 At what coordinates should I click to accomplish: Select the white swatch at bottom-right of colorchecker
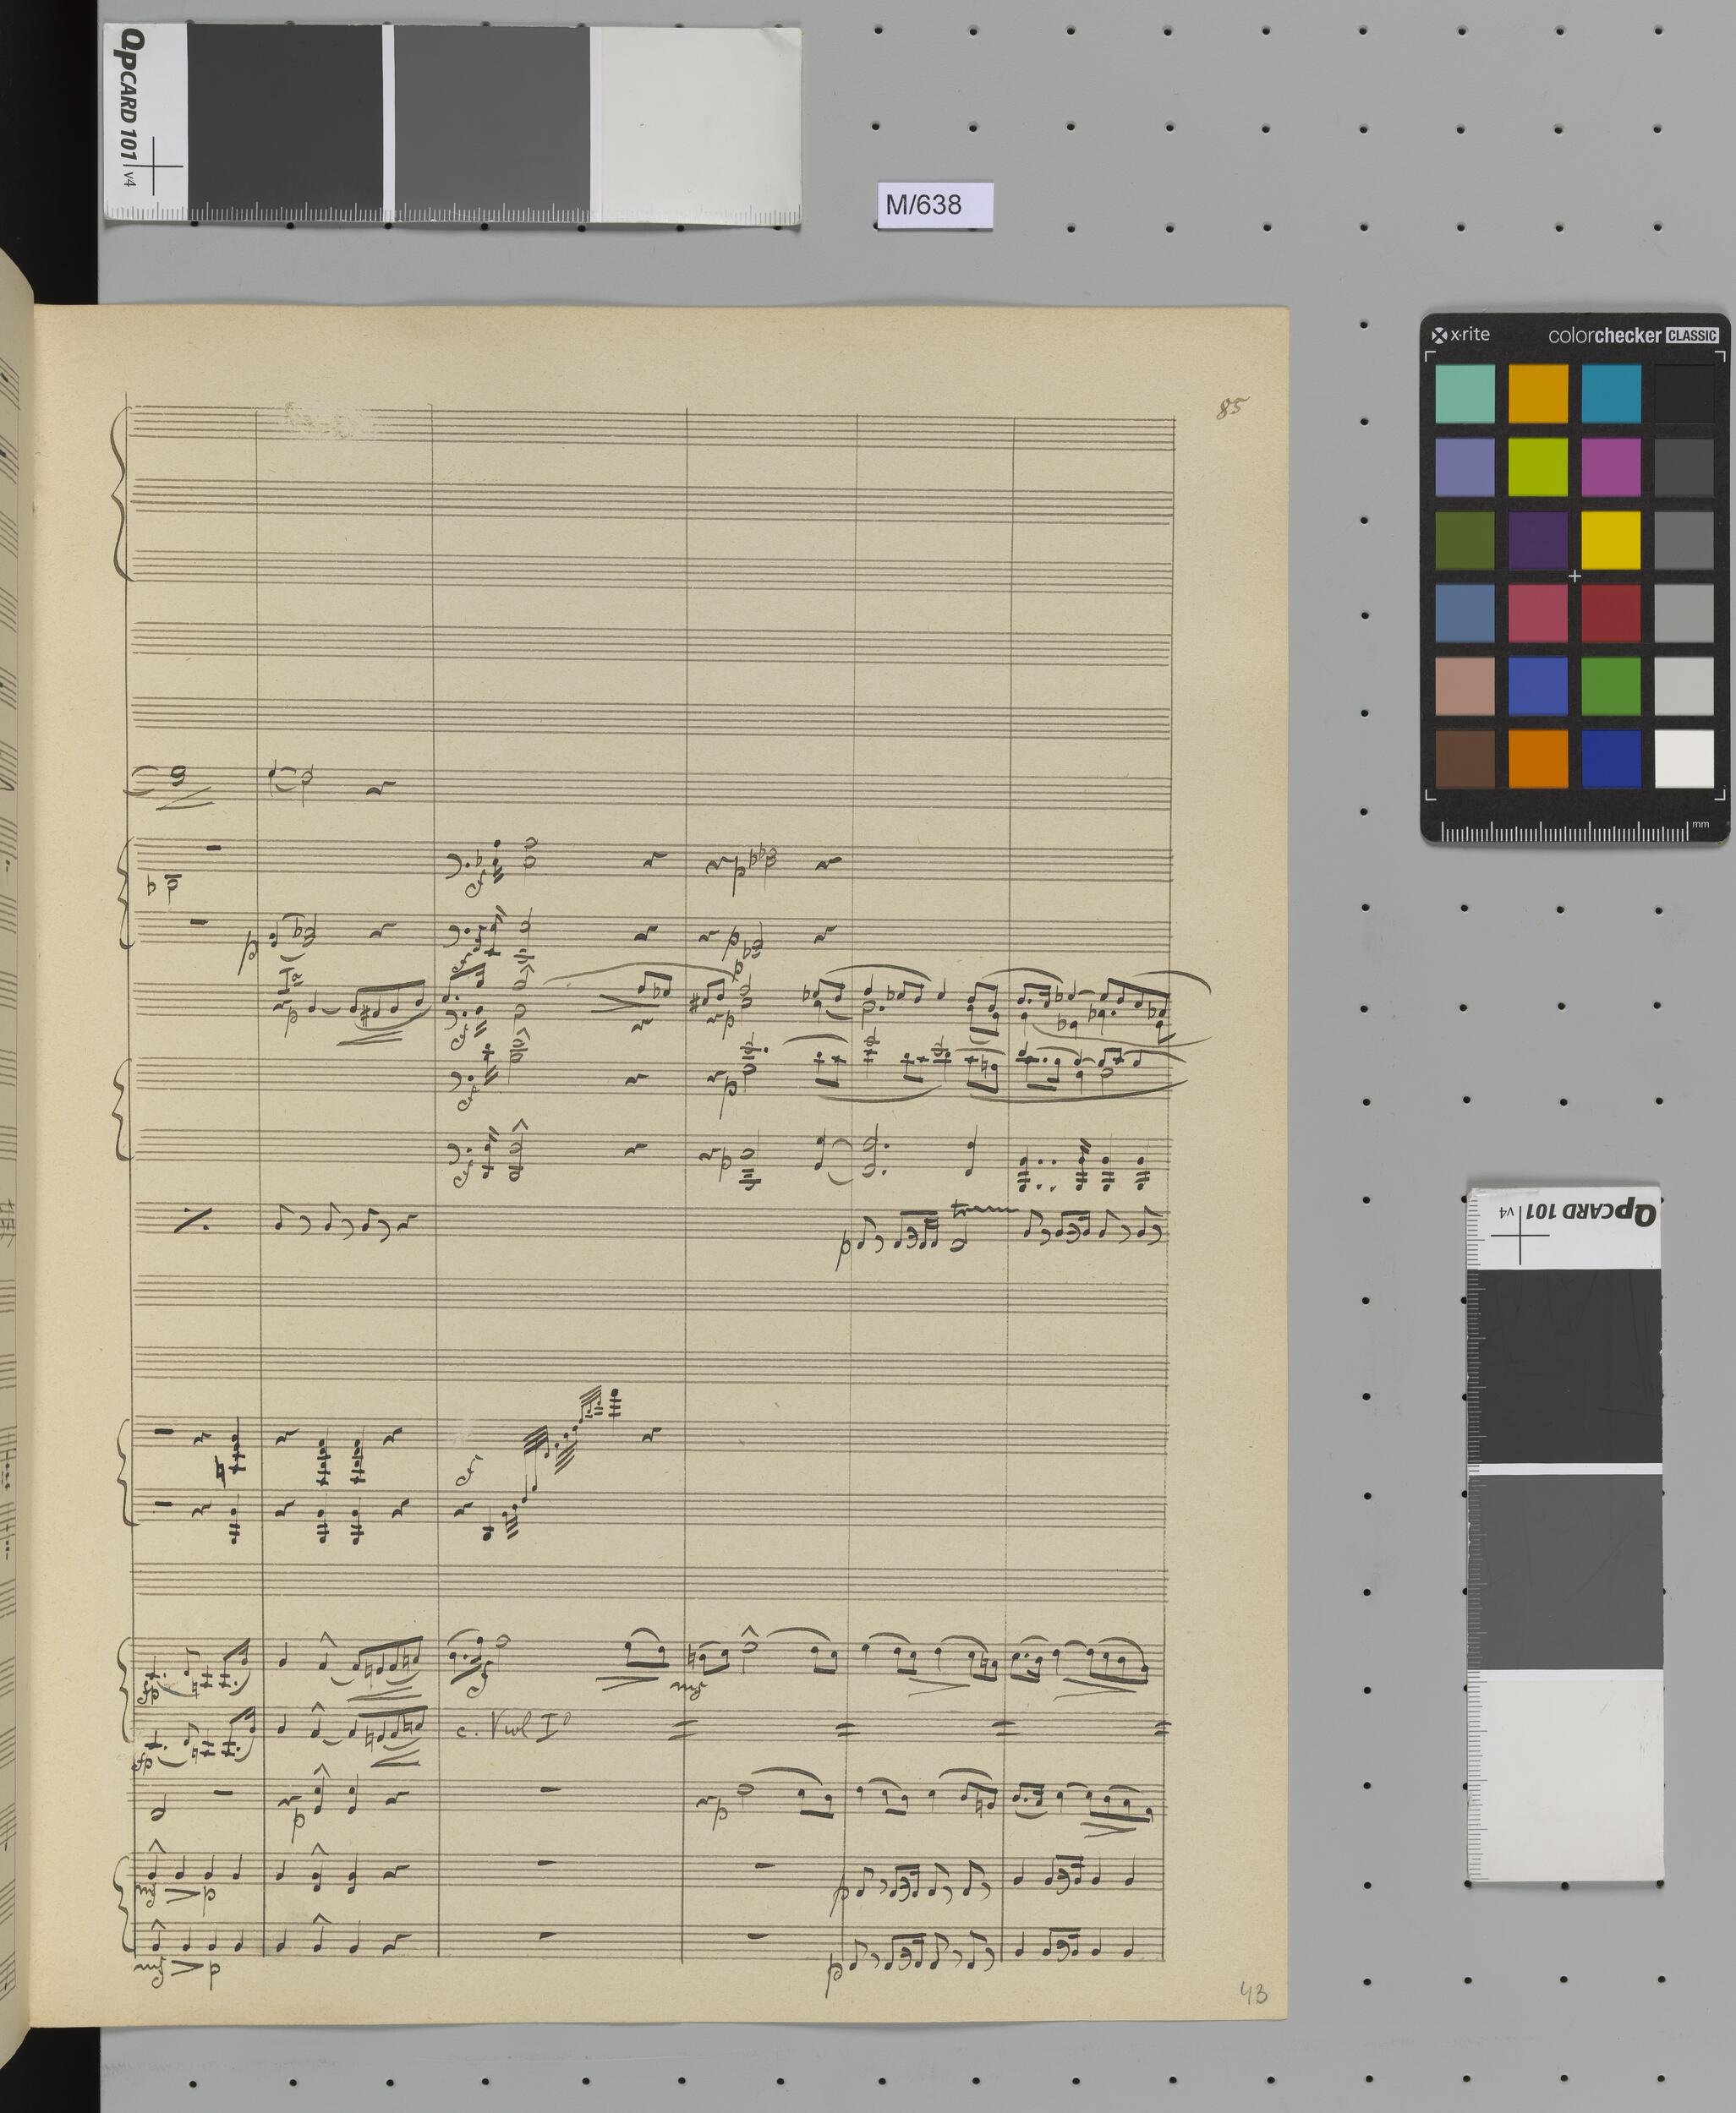coord(1684,759)
